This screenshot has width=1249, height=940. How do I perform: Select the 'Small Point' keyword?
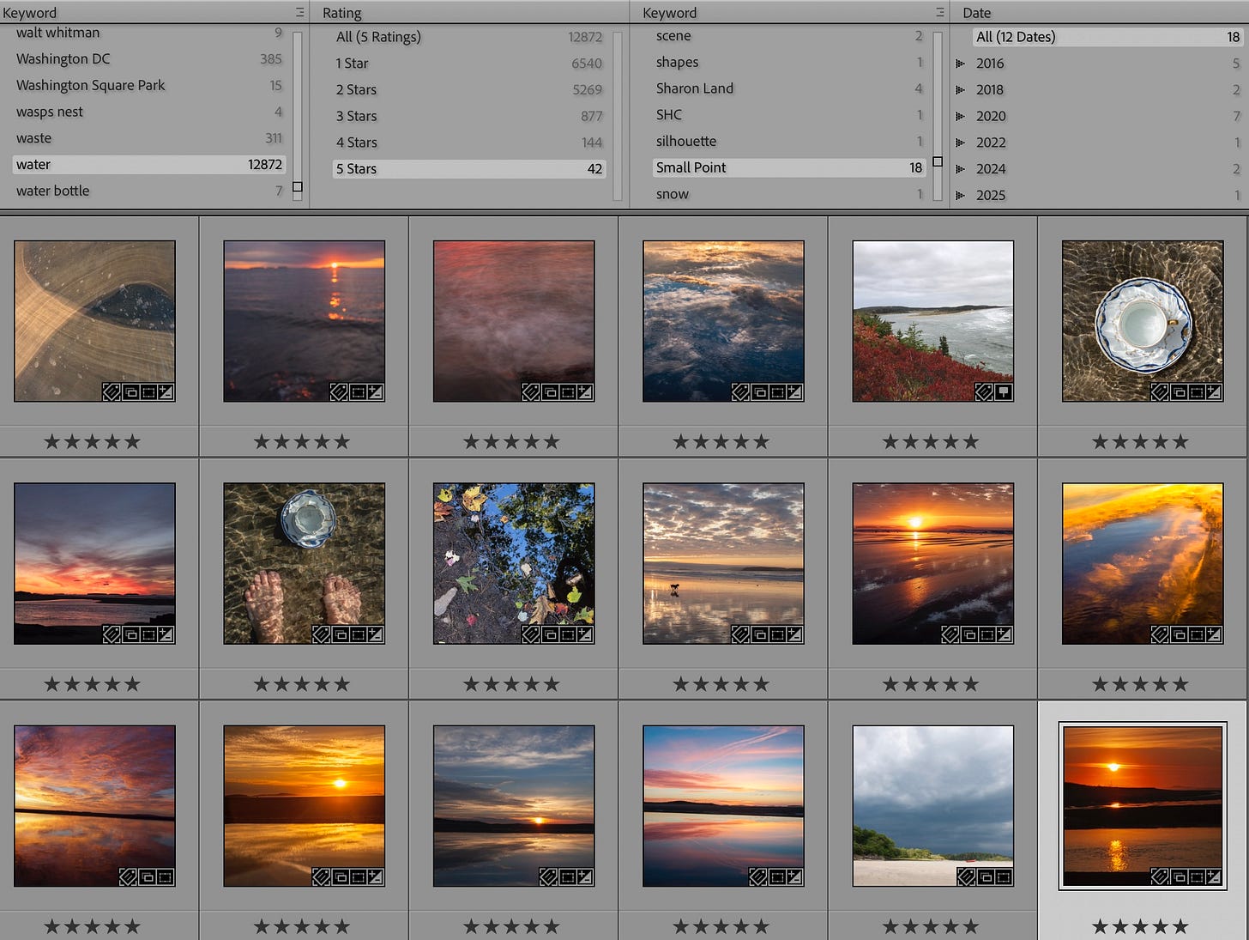(789, 167)
